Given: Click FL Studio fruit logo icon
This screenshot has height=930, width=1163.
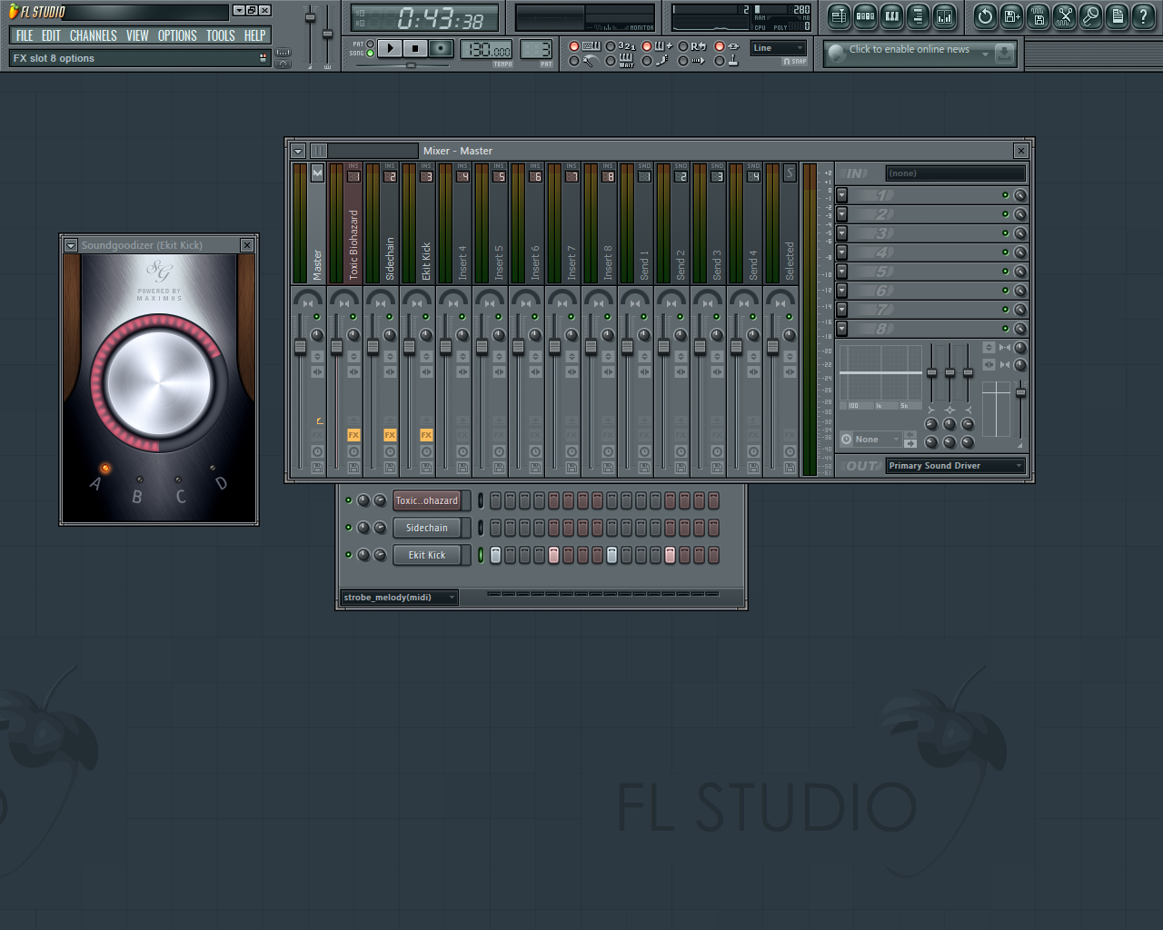Looking at the screenshot, I should [x=13, y=11].
